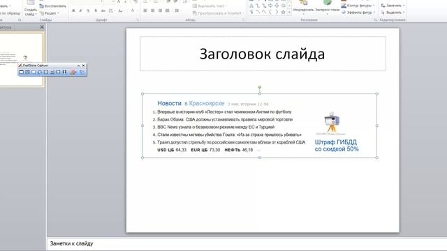This screenshot has height=251, width=447.
Task: Open the Шрифт dialog launcher
Action: [x=138, y=20]
